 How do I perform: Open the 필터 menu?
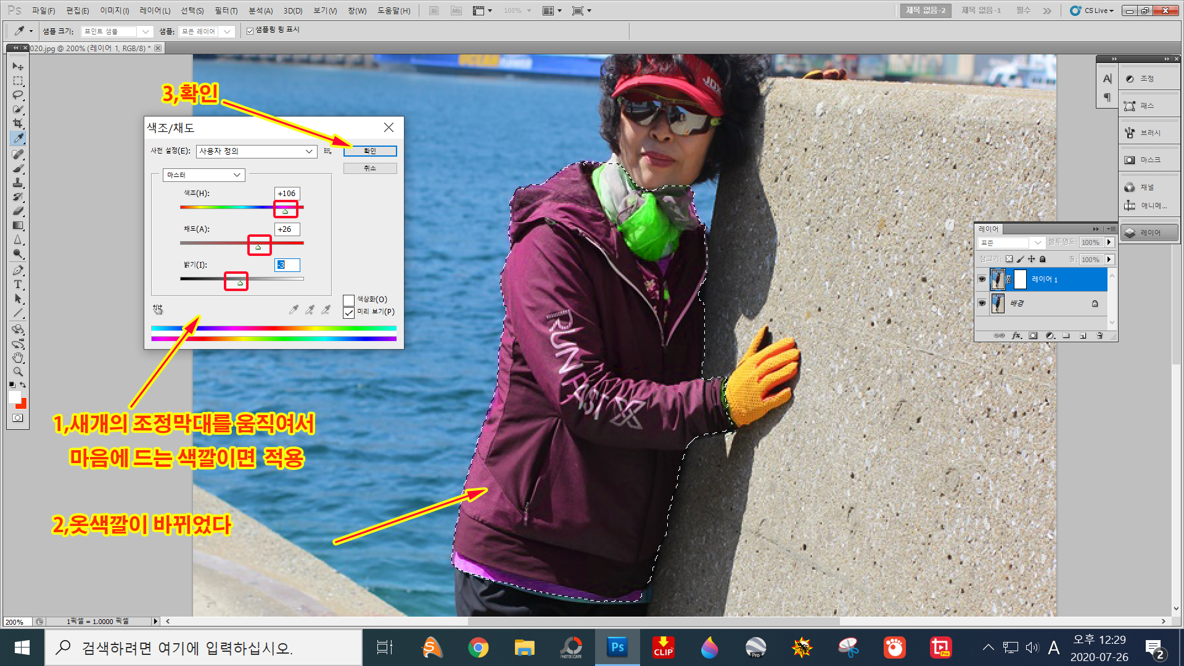click(x=226, y=10)
